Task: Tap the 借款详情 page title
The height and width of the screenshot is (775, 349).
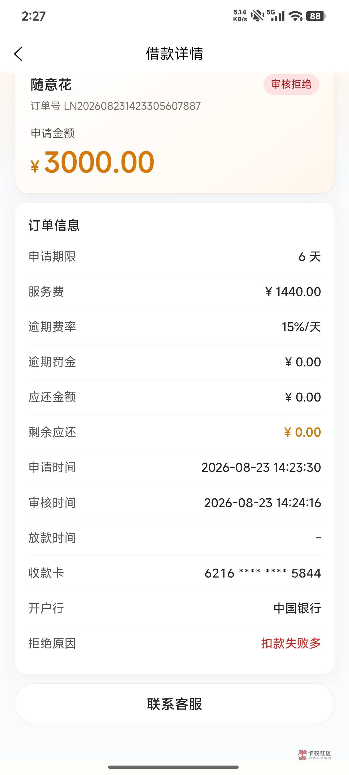Action: click(x=175, y=54)
